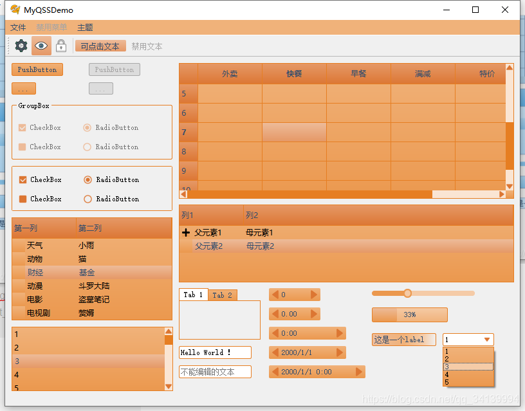Click the GroupBox second disabled CheckBox
The image size is (525, 411).
[x=22, y=147]
